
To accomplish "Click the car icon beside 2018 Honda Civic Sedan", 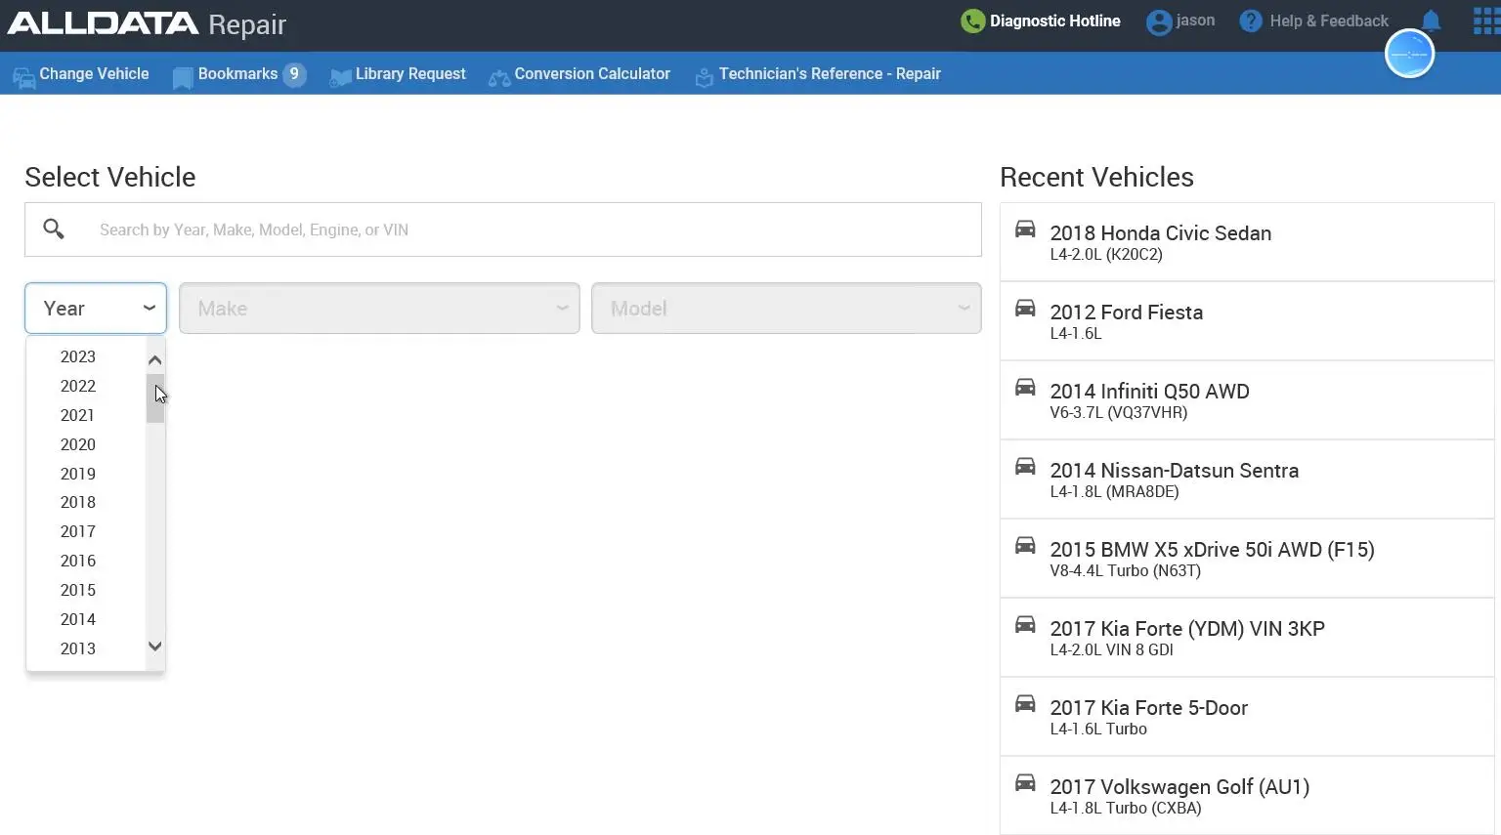I will [1025, 229].
